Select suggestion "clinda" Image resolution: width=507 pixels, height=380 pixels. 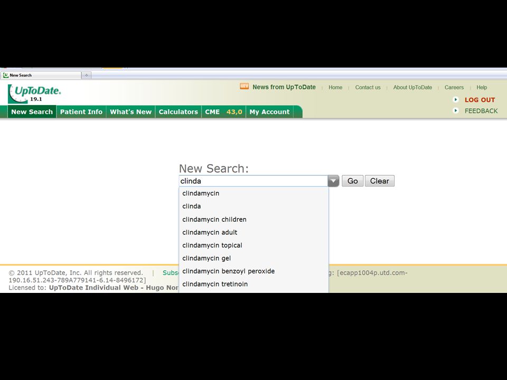point(254,206)
